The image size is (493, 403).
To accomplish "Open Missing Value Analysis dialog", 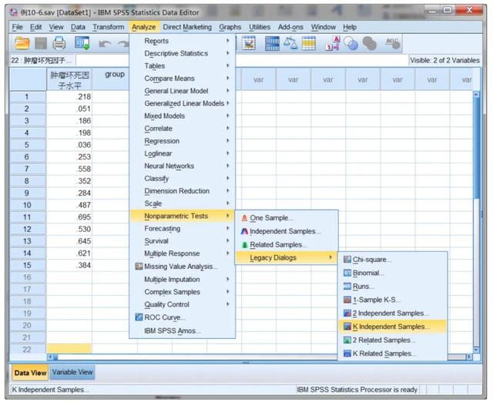I will 183,267.
